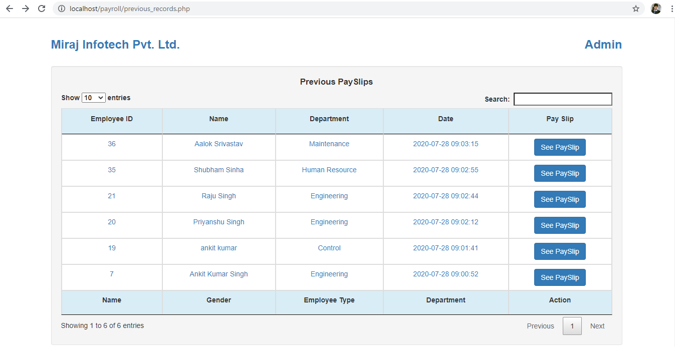Bookmark this page with the star icon
Image resolution: width=675 pixels, height=347 pixels.
click(635, 9)
